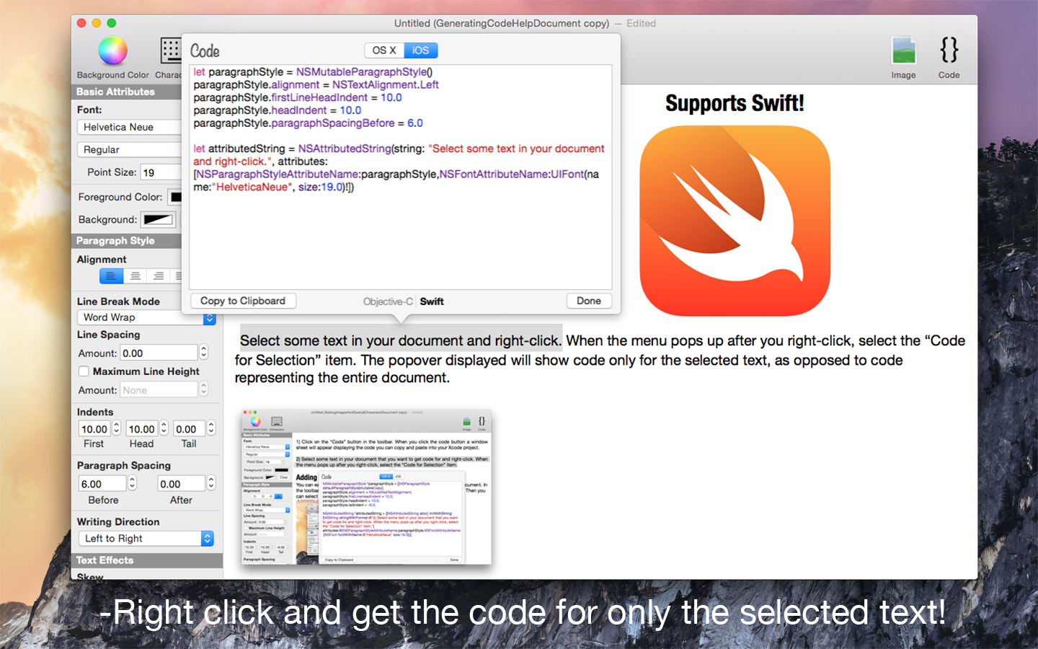Adjust Maximum Line Height amount stepper
The height and width of the screenshot is (649, 1038).
point(203,389)
